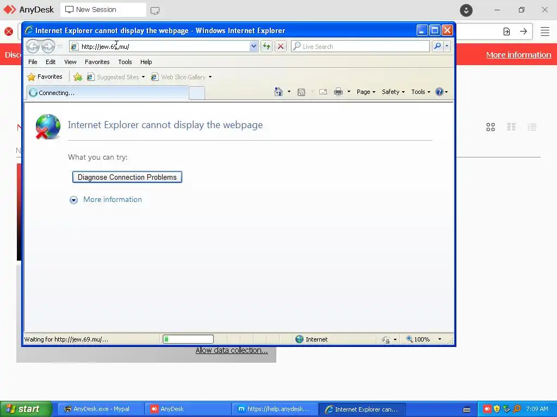The width and height of the screenshot is (557, 417).
Task: Open the Home page icon
Action: 278,92
